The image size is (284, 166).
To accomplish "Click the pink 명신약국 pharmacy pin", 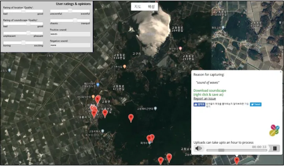I will (x=180, y=48).
